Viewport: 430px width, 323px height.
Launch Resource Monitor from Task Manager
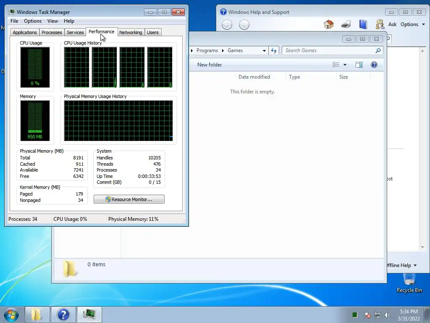click(x=129, y=199)
